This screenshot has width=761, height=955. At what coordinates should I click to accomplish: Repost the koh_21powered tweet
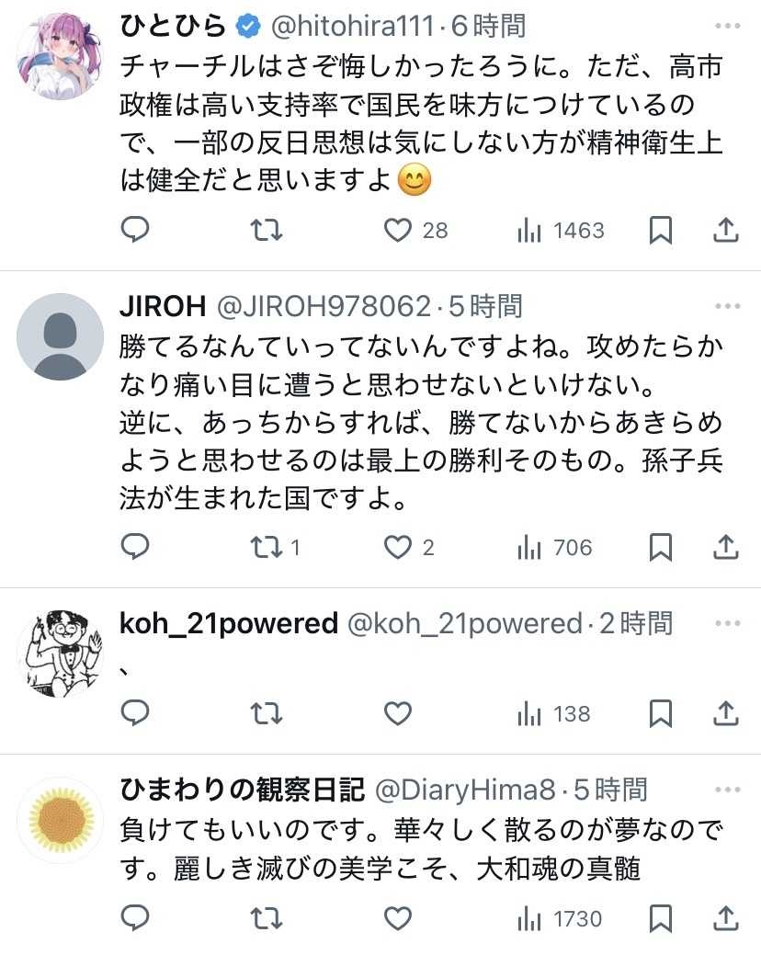pyautogui.click(x=267, y=713)
